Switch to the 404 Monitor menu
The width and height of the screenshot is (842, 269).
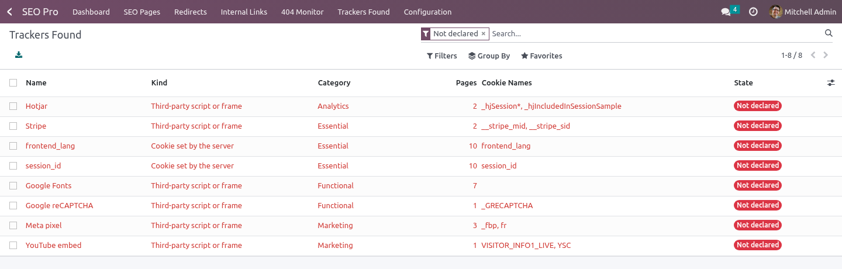coord(302,12)
